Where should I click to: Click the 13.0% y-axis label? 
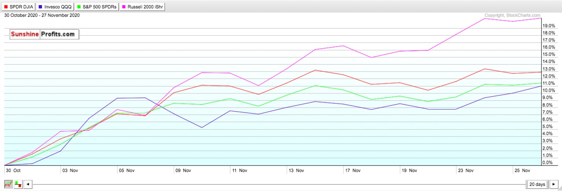point(549,69)
